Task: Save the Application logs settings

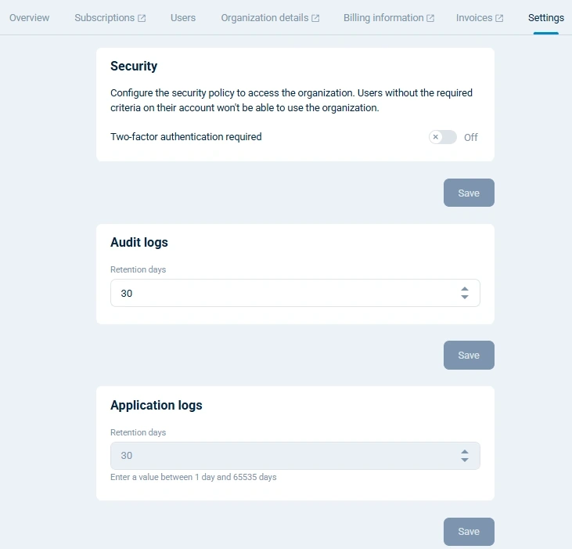Action: pyautogui.click(x=469, y=532)
